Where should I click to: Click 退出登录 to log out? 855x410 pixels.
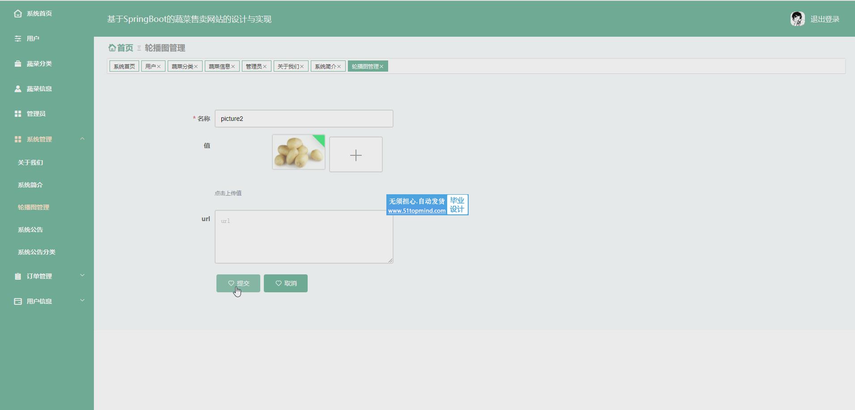tap(825, 19)
